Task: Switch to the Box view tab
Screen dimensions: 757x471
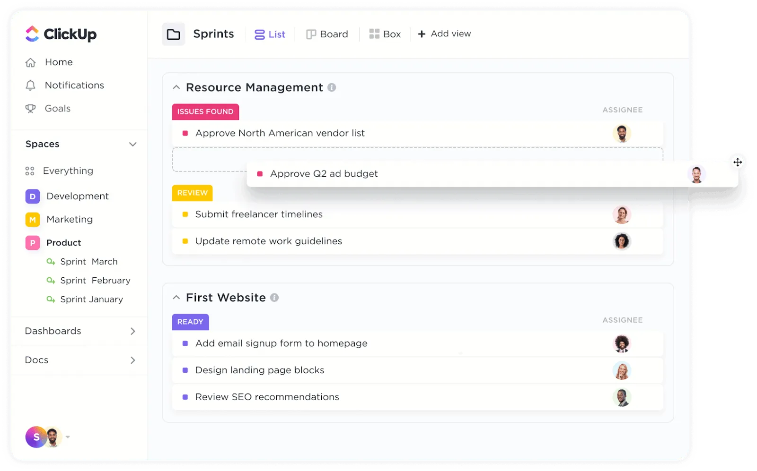Action: click(x=385, y=34)
